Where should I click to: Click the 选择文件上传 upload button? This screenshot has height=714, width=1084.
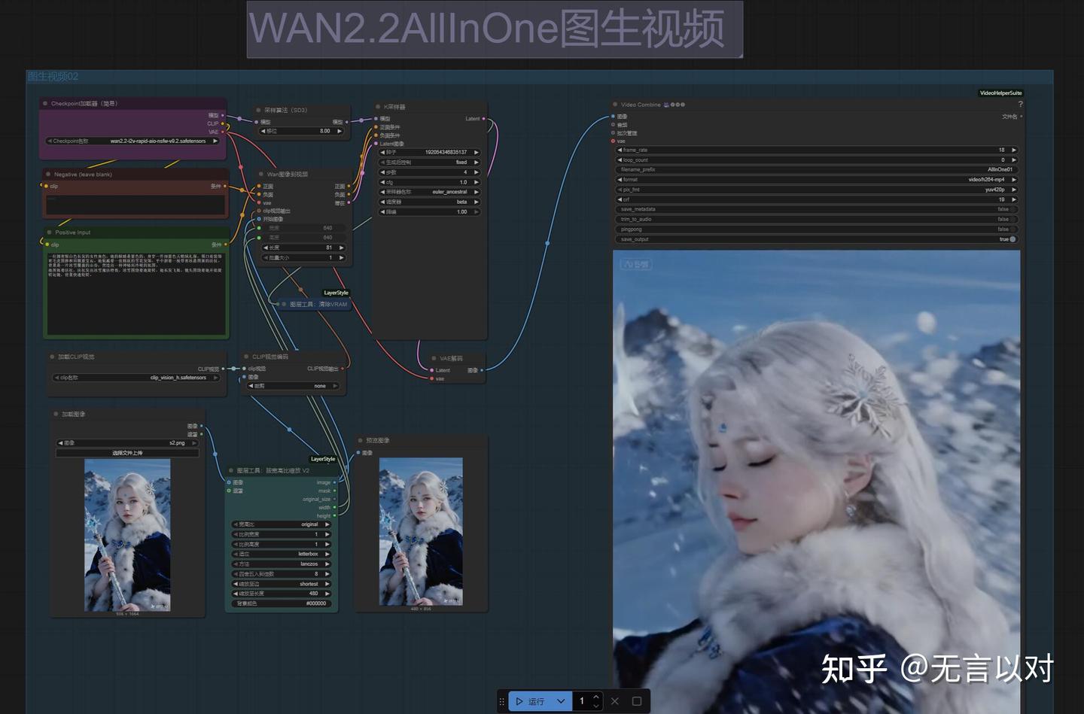click(127, 452)
